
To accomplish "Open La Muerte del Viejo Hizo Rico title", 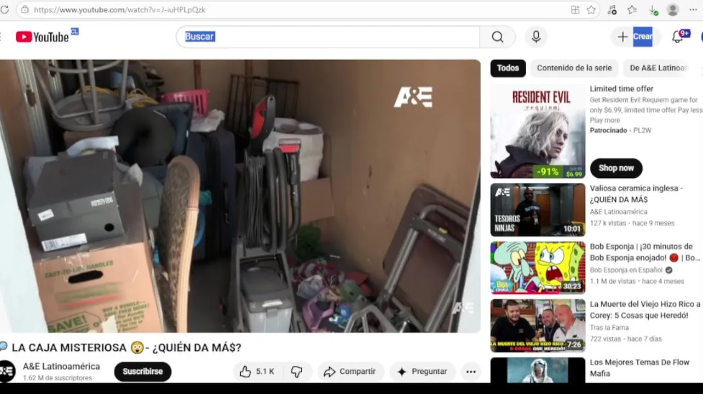I will 645,310.
